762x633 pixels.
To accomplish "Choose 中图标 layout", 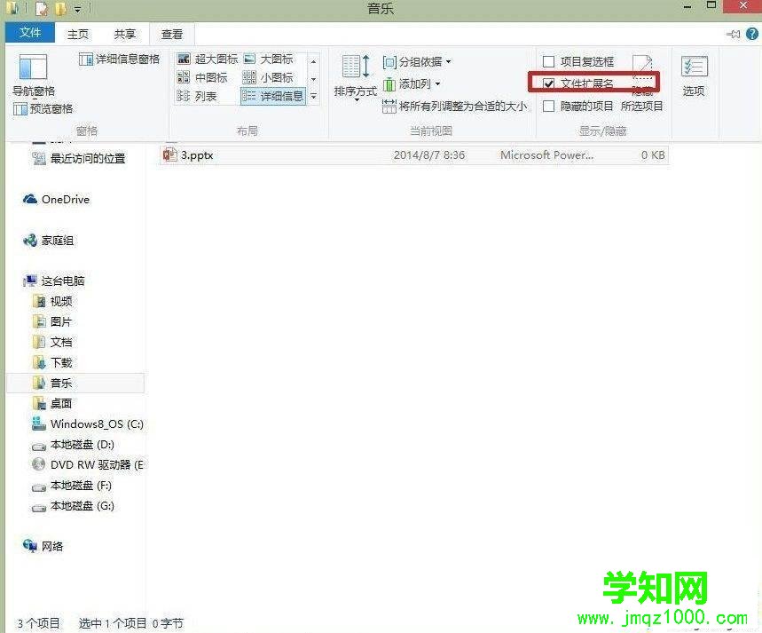I will [202, 77].
